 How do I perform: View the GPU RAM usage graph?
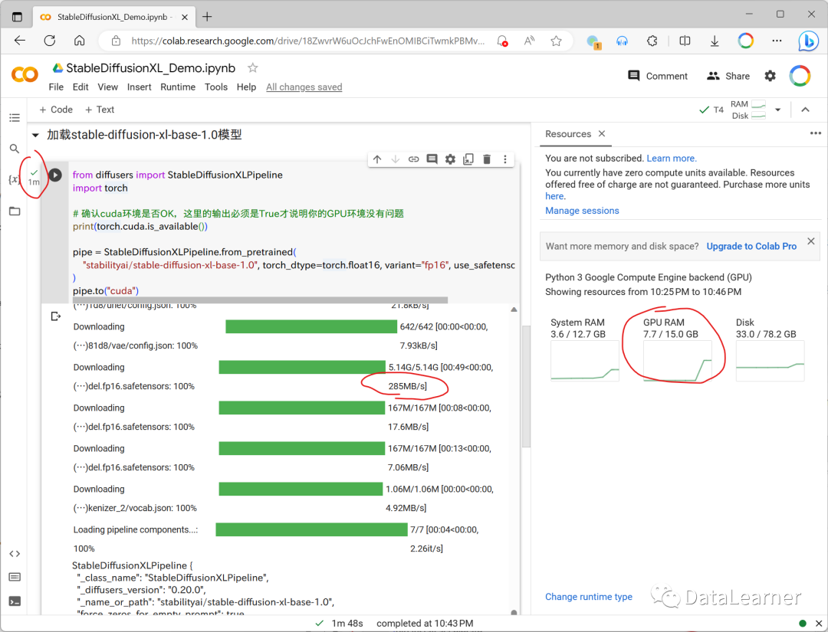(678, 361)
